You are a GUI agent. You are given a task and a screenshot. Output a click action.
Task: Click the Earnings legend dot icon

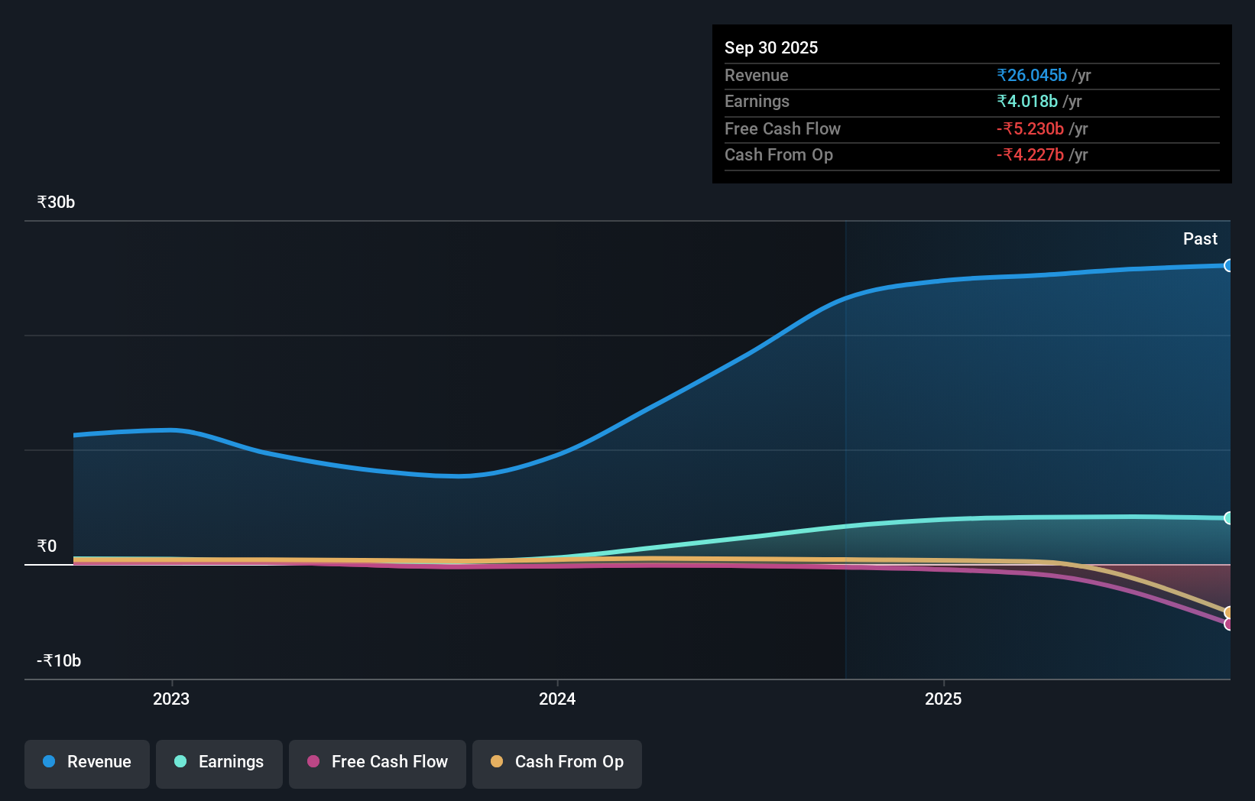tap(179, 762)
